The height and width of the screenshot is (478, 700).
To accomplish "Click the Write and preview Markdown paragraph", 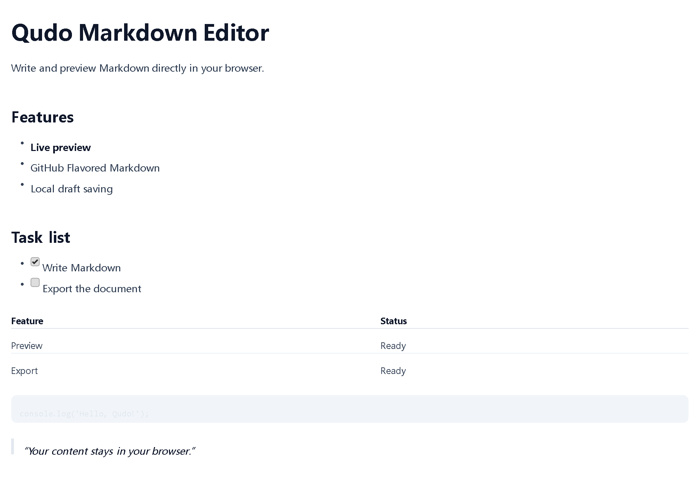I will 138,68.
